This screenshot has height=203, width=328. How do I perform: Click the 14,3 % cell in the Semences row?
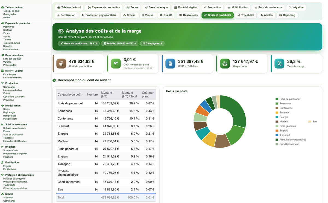134,111
